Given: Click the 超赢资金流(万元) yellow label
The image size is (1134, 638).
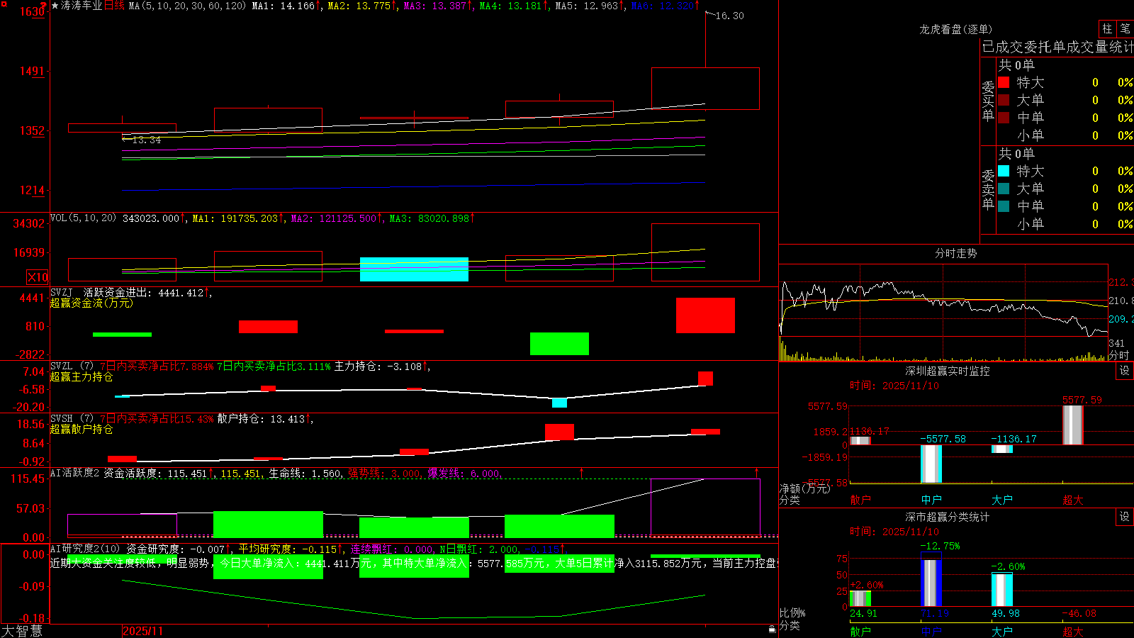Looking at the screenshot, I should (91, 303).
